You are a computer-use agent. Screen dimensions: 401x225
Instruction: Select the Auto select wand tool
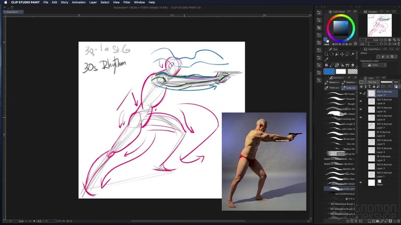[x=353, y=54]
